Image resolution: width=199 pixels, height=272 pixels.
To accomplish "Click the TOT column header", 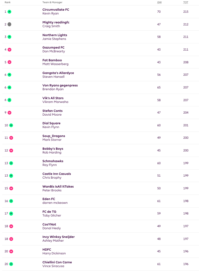I will pos(185,2).
